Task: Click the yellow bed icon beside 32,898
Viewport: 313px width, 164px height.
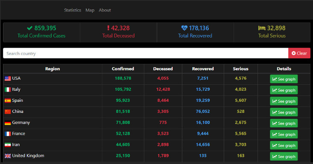Action: pos(262,28)
